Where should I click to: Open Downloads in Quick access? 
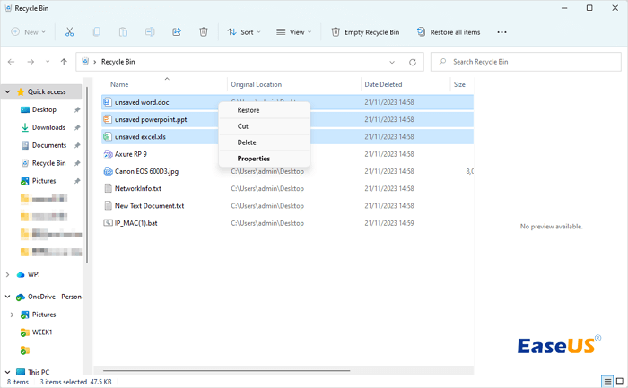(x=48, y=127)
